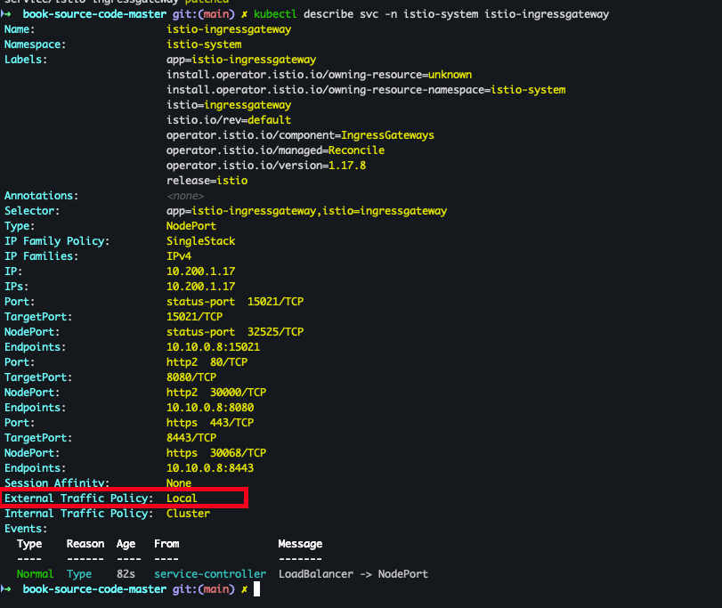Viewport: 722px width, 608px height.
Task: Click NodePort http2 30000/TCP value
Action: point(216,393)
